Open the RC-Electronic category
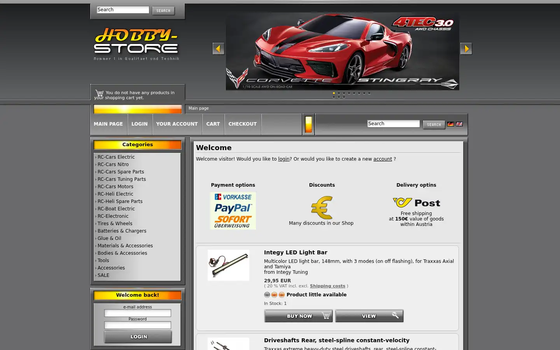Viewport: 560px width, 350px height. click(113, 216)
